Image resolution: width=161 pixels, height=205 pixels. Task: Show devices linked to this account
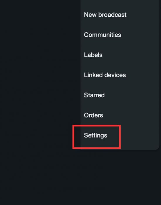pos(120,75)
